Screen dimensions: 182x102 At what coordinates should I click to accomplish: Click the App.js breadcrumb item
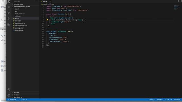click(45, 4)
